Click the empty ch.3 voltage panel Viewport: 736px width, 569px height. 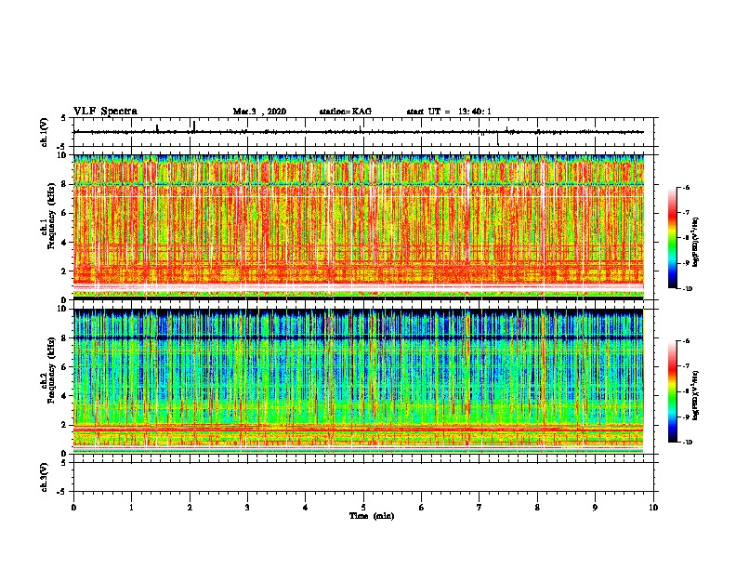pyautogui.click(x=363, y=477)
